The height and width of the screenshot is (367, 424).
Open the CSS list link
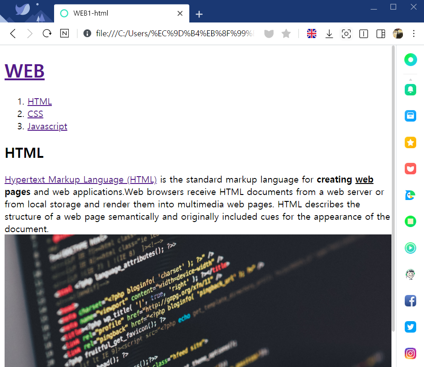[x=35, y=114]
